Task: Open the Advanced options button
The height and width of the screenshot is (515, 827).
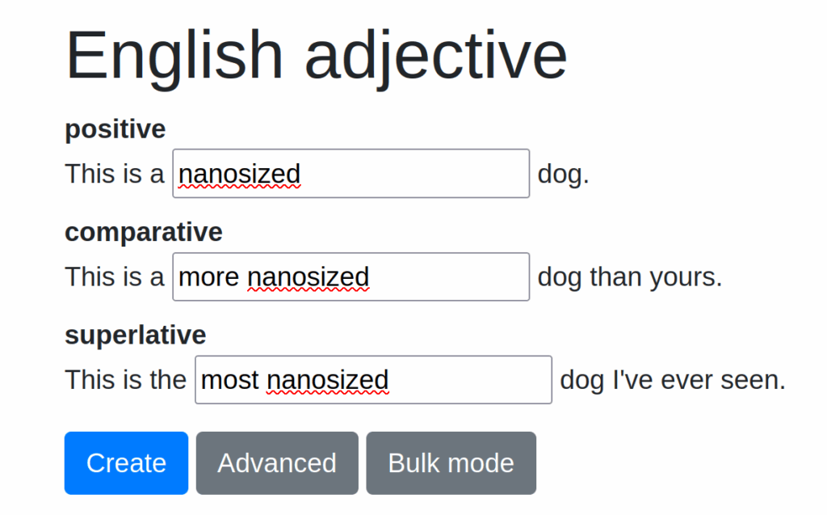Action: click(x=277, y=463)
